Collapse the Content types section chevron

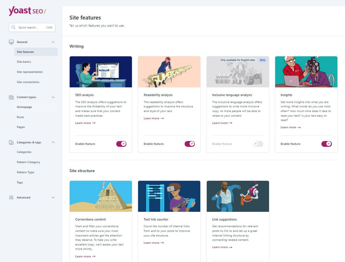(53, 97)
